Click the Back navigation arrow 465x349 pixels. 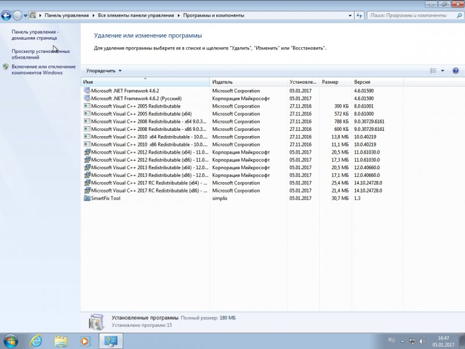click(x=6, y=16)
